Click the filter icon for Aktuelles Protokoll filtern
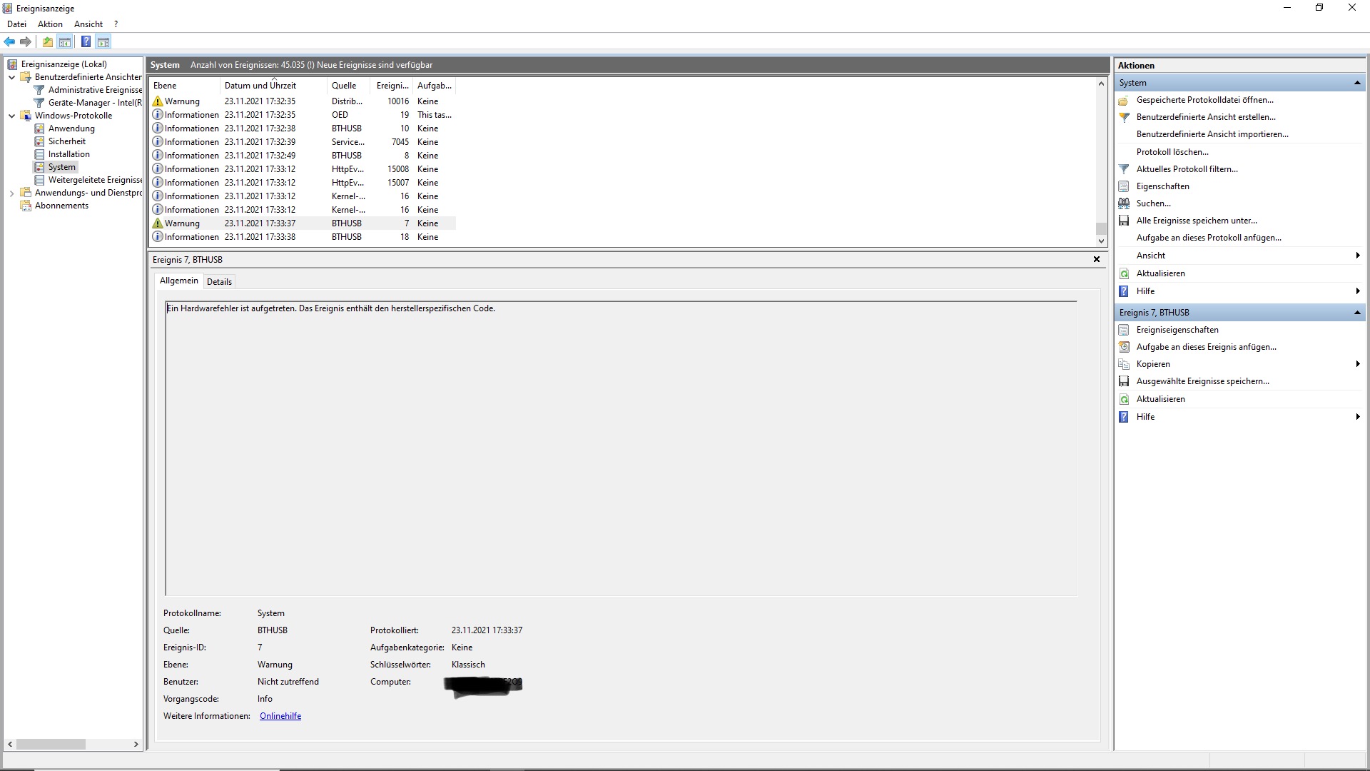 coord(1124,169)
